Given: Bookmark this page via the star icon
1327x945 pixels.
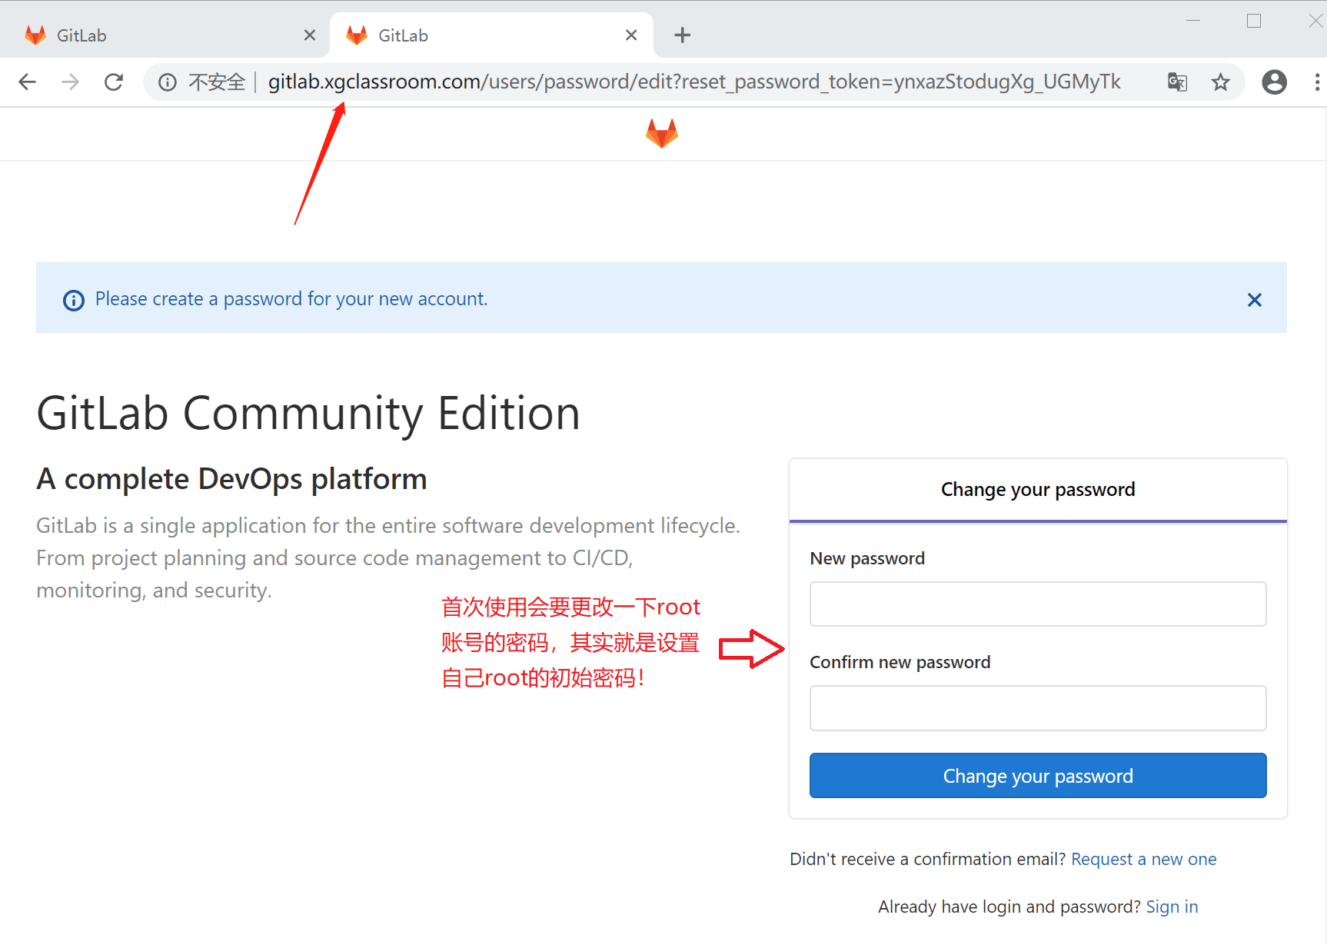Looking at the screenshot, I should (1220, 82).
